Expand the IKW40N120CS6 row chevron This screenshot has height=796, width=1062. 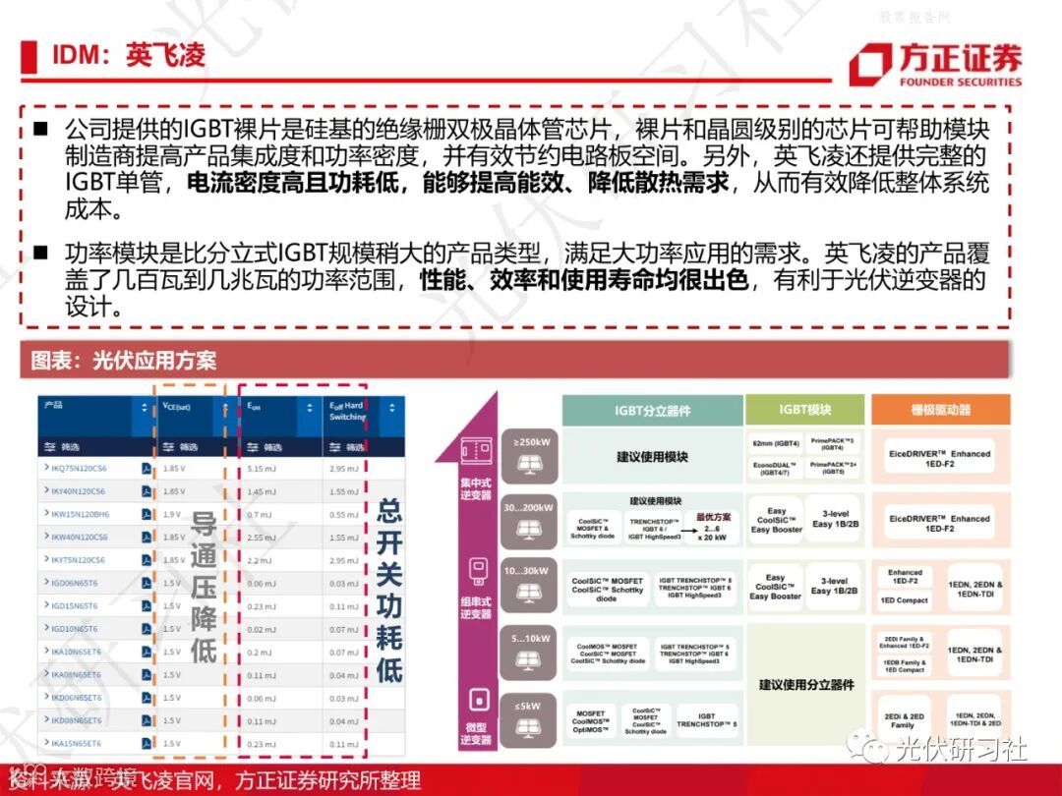46,537
